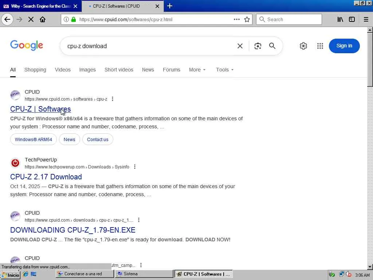Open the Inicio start button
The height and width of the screenshot is (280, 373).
pyautogui.click(x=11, y=275)
